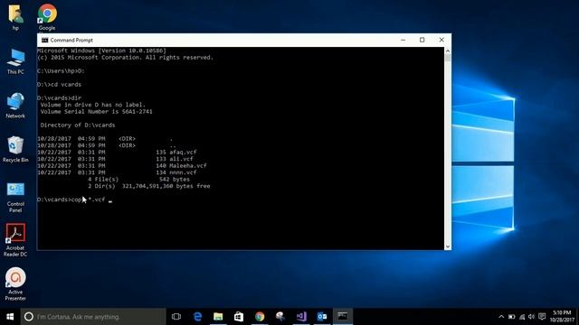This screenshot has height=325, width=579.
Task: Click the Command Prompt title bar system icon
Action: pyautogui.click(x=45, y=40)
